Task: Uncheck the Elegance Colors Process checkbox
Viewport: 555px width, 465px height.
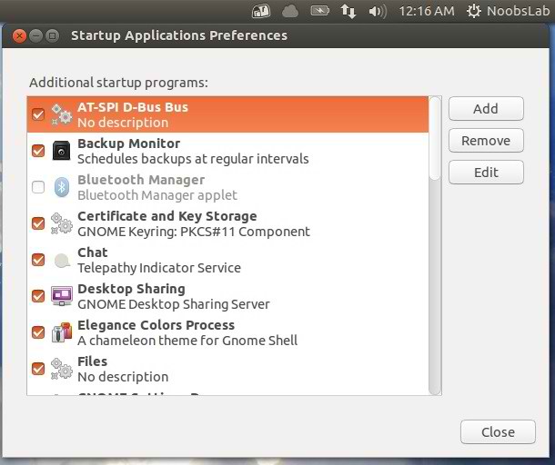Action: coord(38,332)
